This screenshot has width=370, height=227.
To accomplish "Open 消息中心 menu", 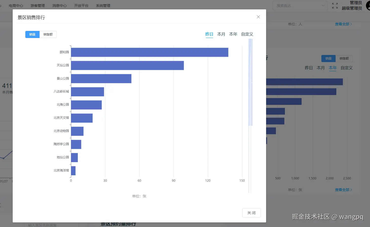I will click(60, 6).
